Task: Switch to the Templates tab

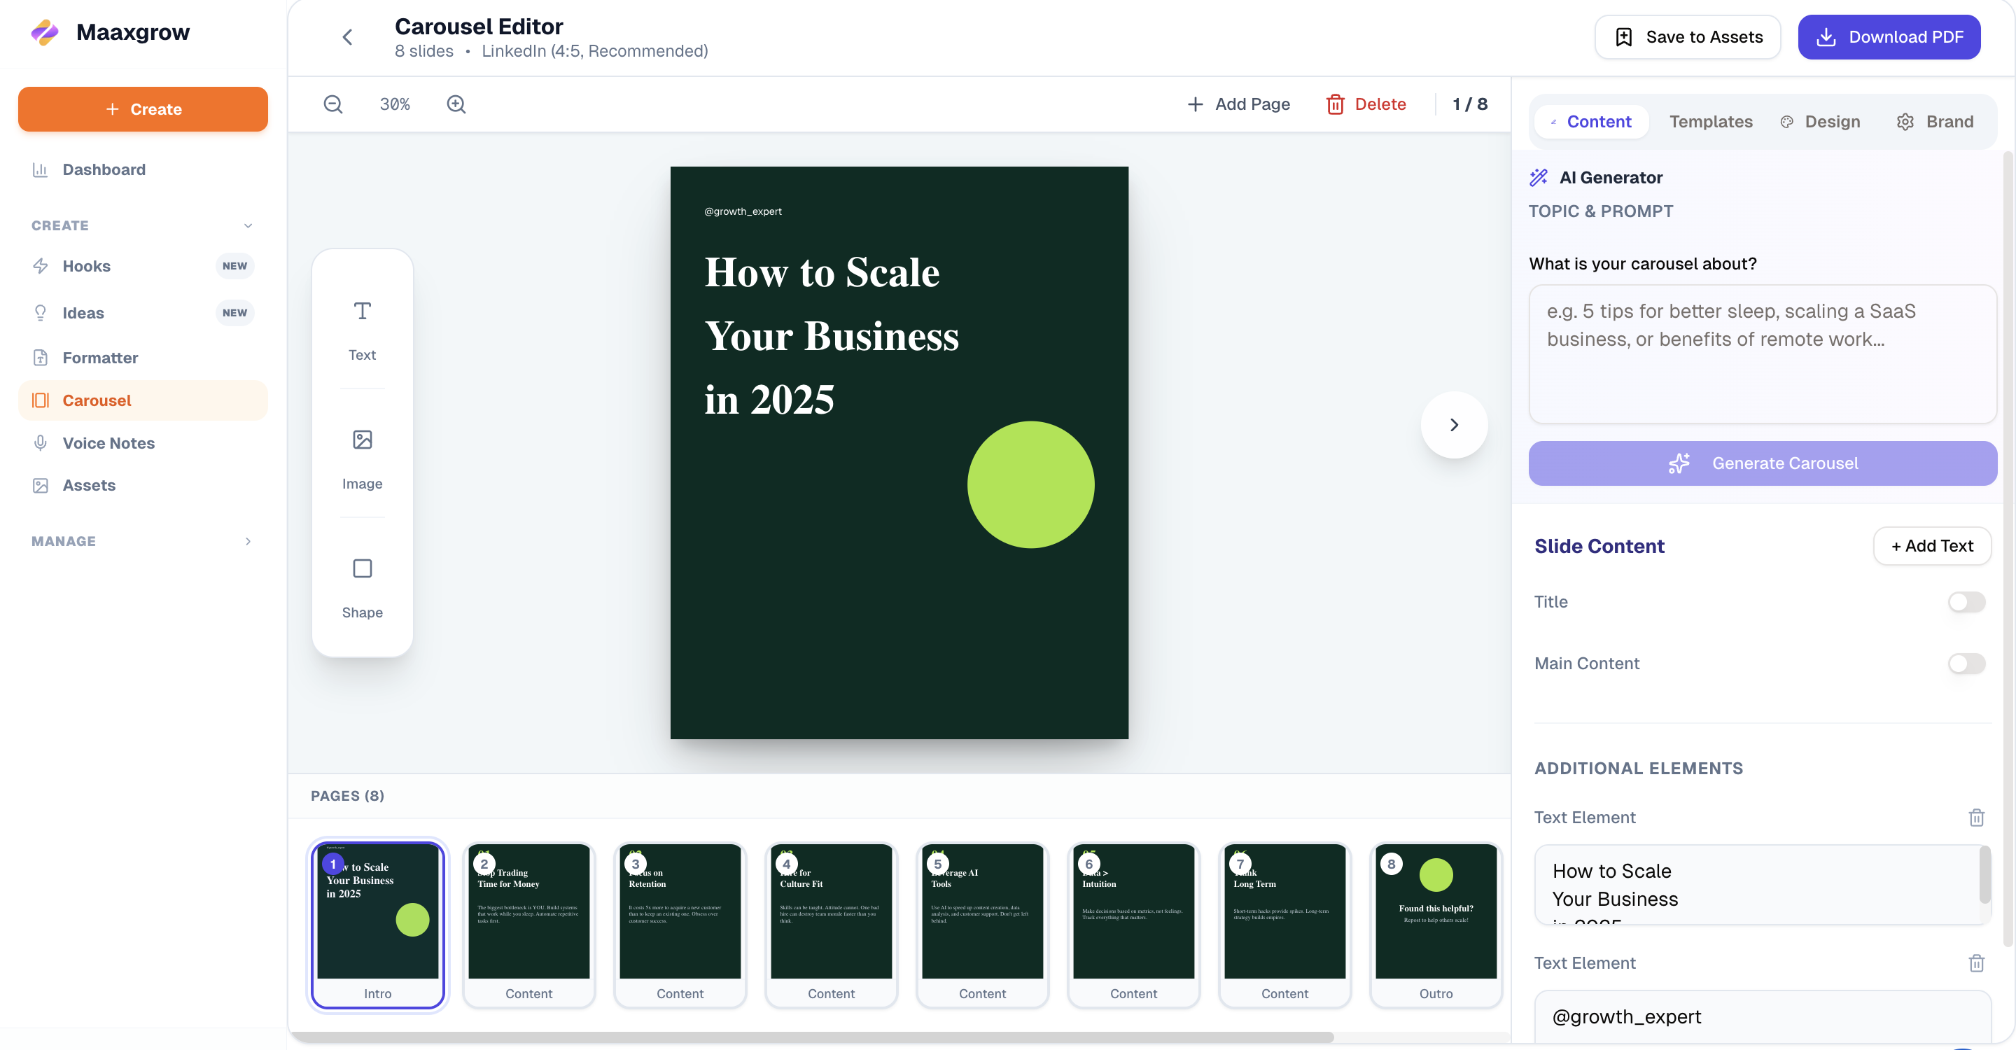Action: [x=1711, y=122]
